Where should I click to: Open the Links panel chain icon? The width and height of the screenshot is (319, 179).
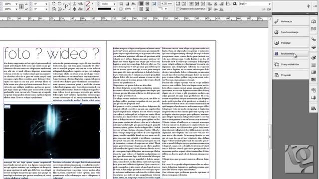314,39
